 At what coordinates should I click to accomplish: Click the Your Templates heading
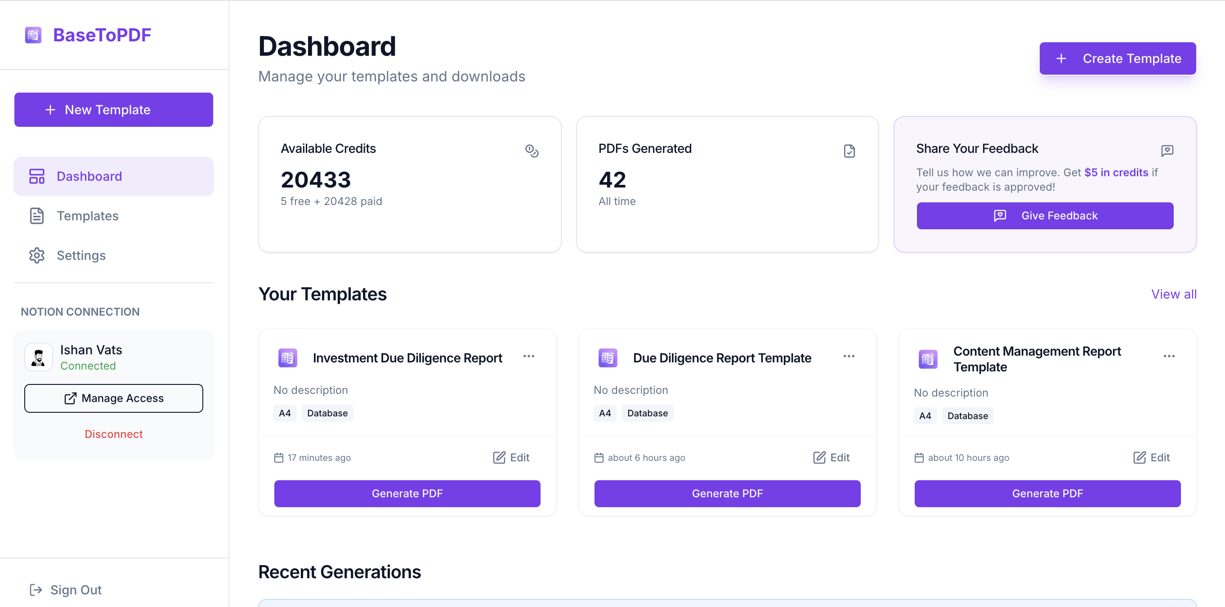pyautogui.click(x=322, y=294)
